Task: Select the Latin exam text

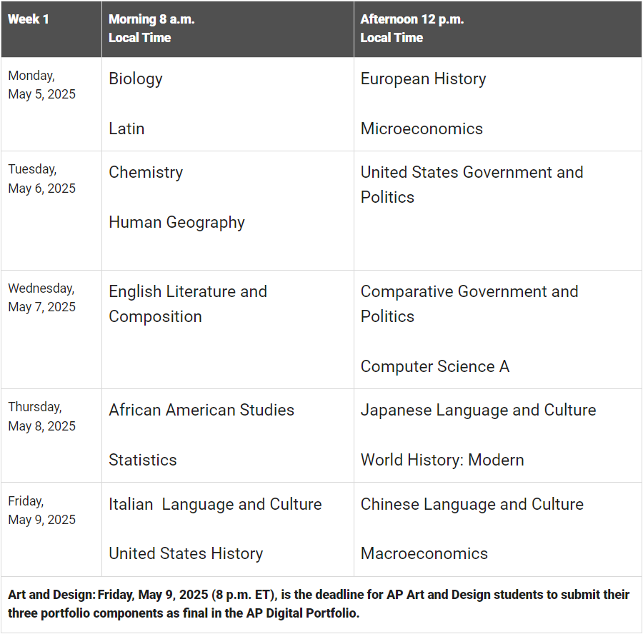Action: click(126, 129)
